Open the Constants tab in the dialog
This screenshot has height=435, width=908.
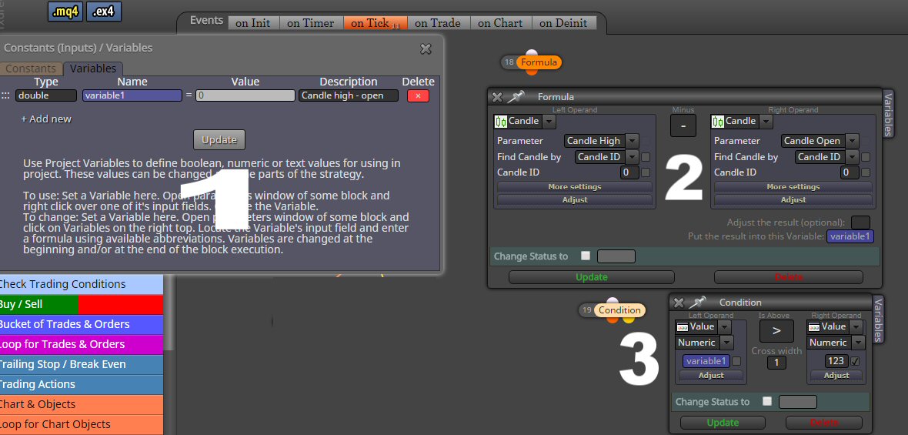pyautogui.click(x=32, y=69)
